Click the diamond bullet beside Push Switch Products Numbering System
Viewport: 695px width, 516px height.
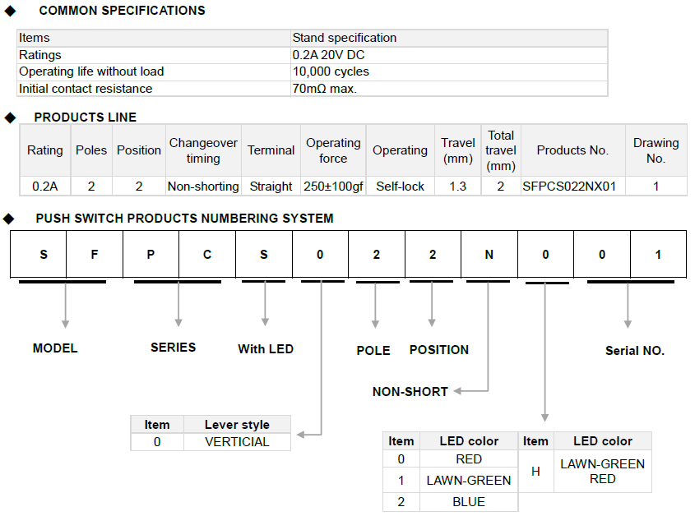click(x=10, y=219)
